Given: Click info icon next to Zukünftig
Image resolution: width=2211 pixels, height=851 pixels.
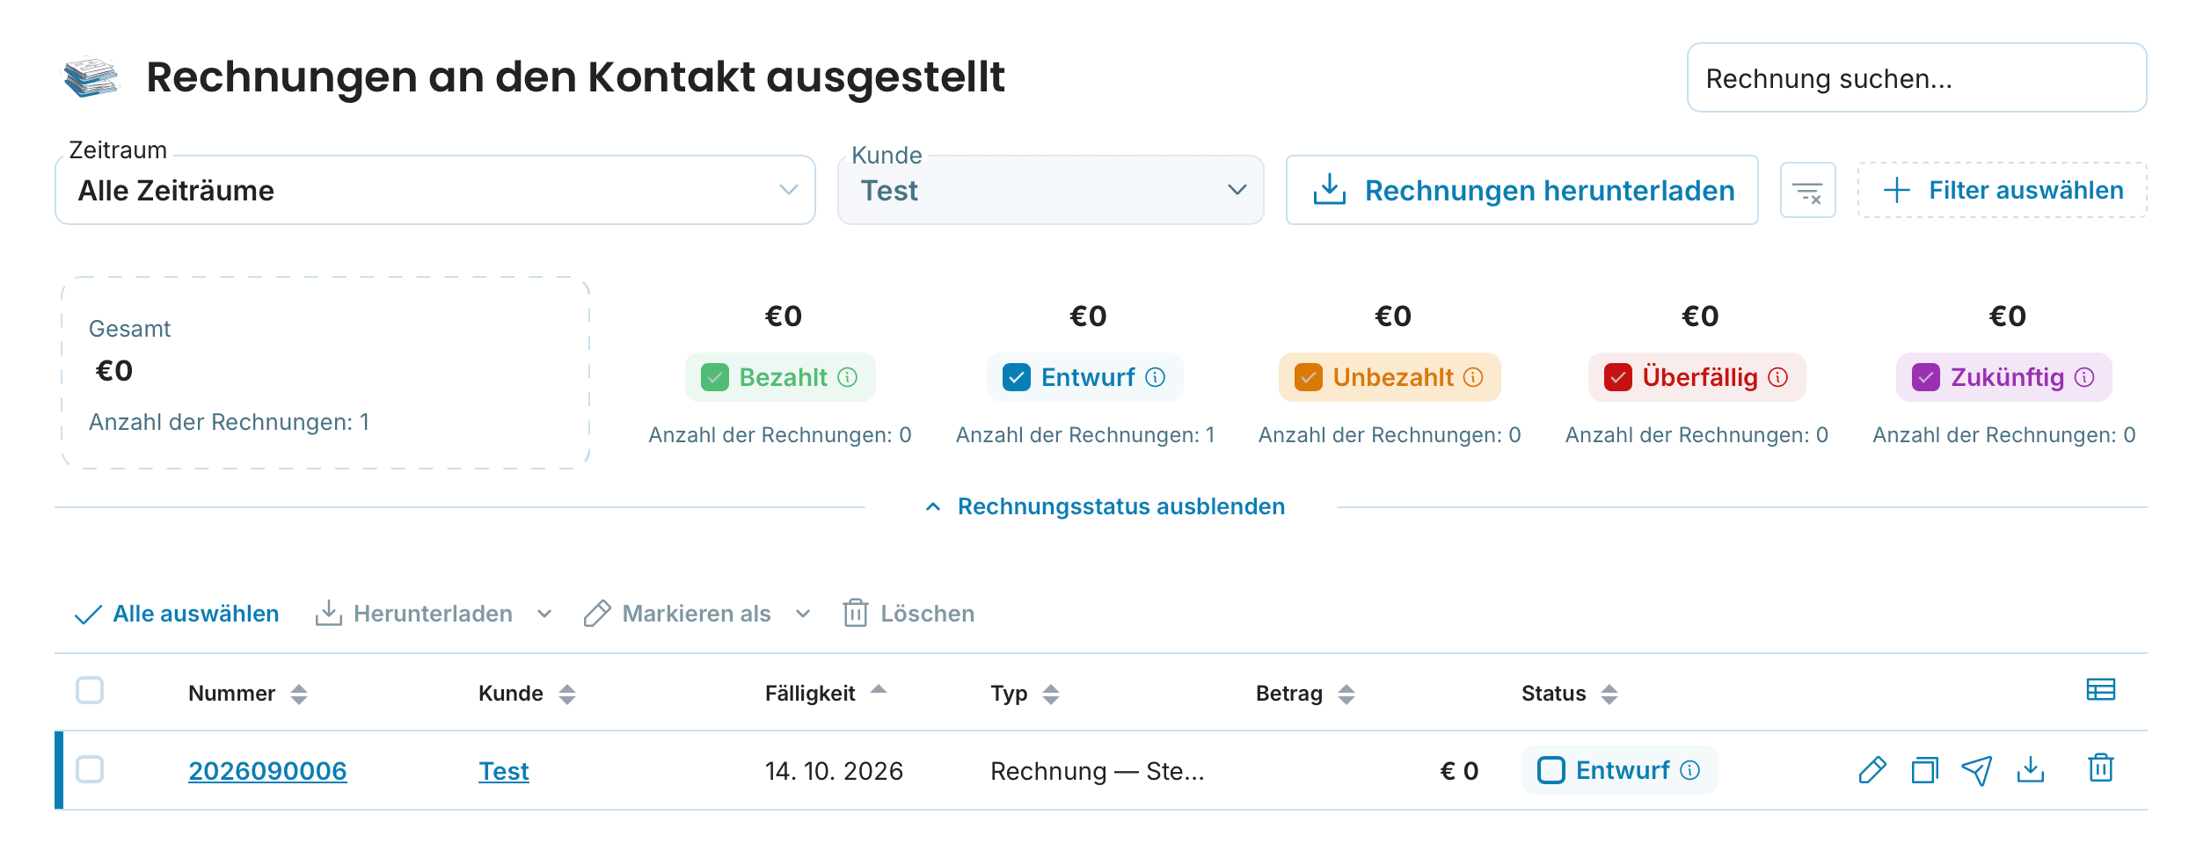Looking at the screenshot, I should (x=2083, y=377).
